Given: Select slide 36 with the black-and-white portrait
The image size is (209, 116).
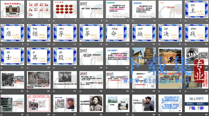Looking at the screenshot, I should click(x=91, y=103).
